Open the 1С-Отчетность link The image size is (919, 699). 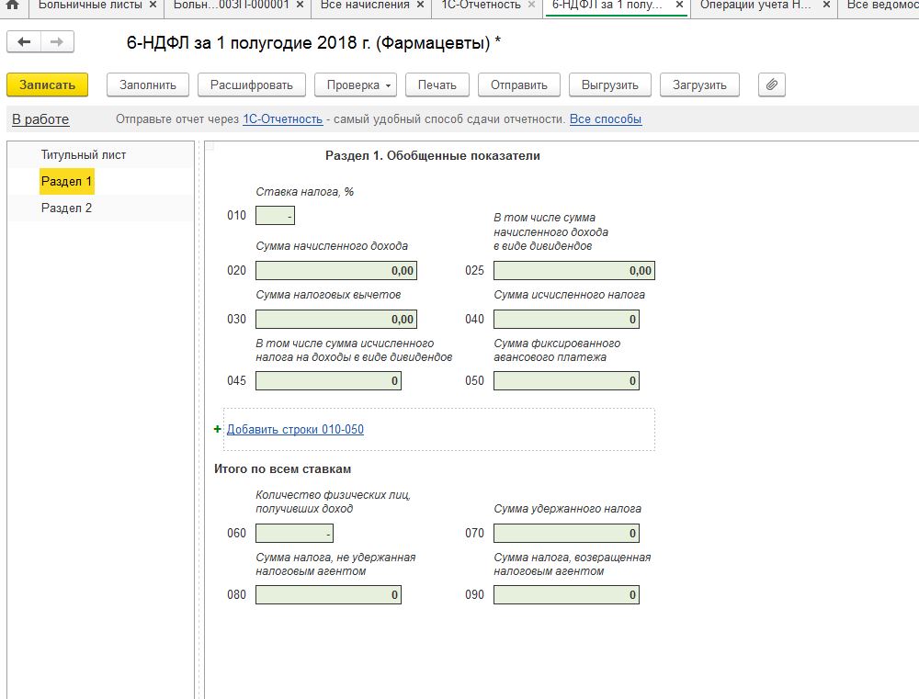point(282,119)
